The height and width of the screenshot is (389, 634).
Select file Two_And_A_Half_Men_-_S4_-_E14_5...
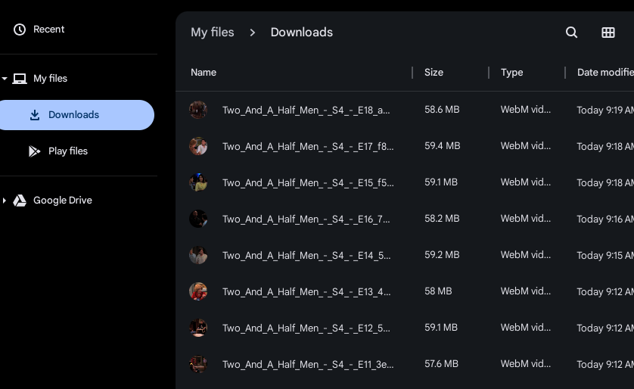click(306, 256)
